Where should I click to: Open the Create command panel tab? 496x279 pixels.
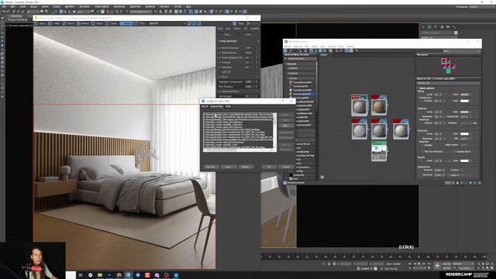tap(423, 27)
